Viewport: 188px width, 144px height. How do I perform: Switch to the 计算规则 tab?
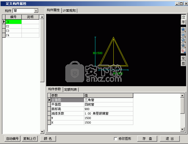69,11
